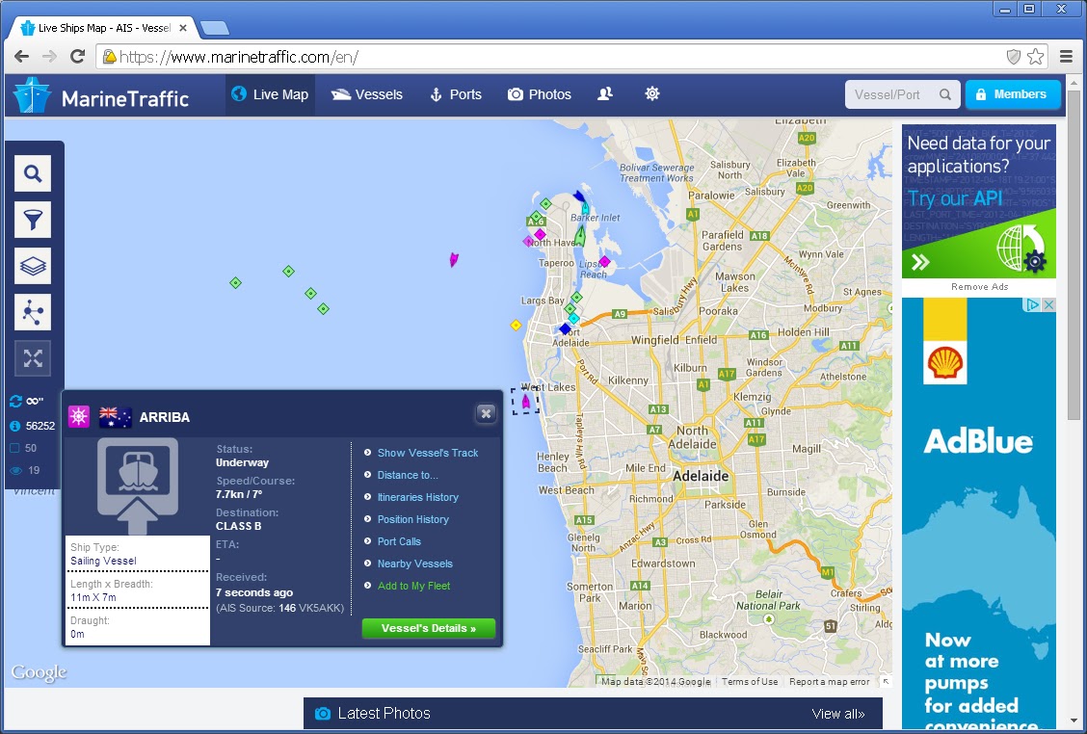The width and height of the screenshot is (1087, 734).
Task: Click Terms of Use on map
Action: point(750,681)
